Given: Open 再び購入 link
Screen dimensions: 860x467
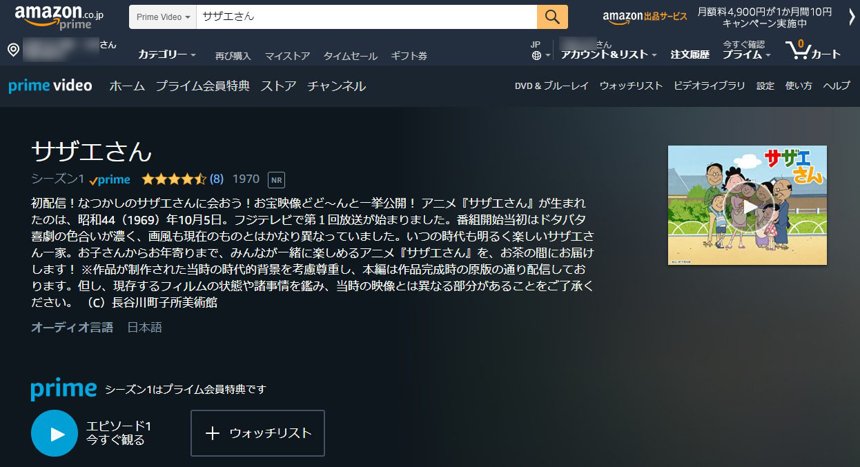Looking at the screenshot, I should 233,56.
